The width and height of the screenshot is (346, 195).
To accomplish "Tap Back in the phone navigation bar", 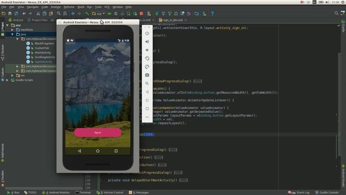I will pos(79,151).
